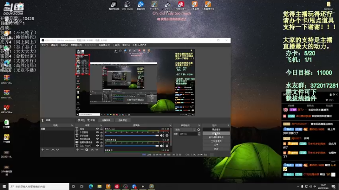
Task: Open source settings gear below Sources list
Action: pos(87,150)
